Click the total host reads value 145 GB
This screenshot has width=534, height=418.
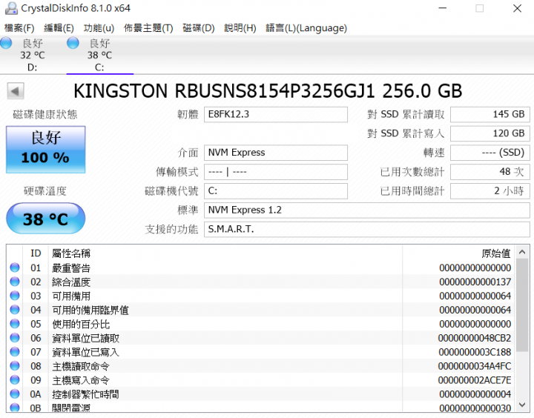(x=490, y=114)
